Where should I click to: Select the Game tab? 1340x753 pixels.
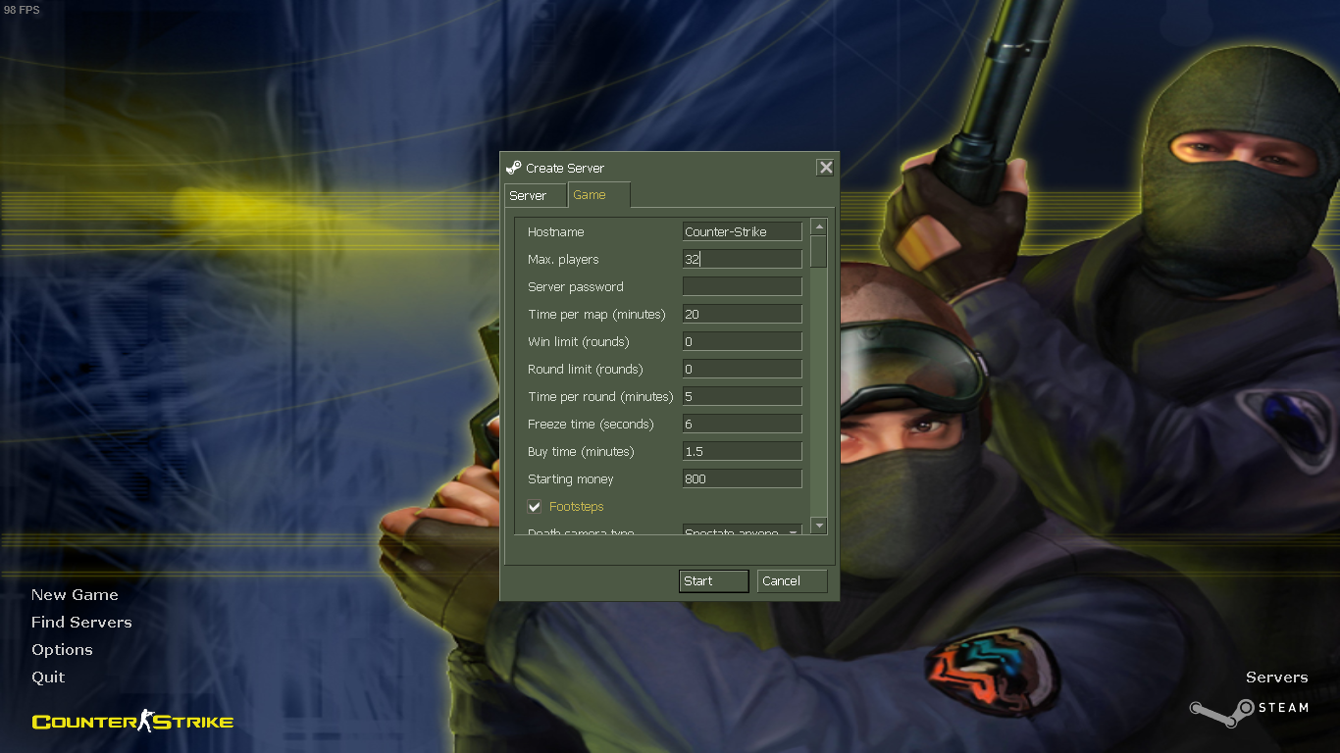pos(598,195)
